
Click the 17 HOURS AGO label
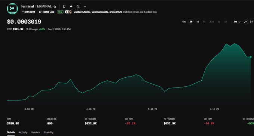(46, 12)
